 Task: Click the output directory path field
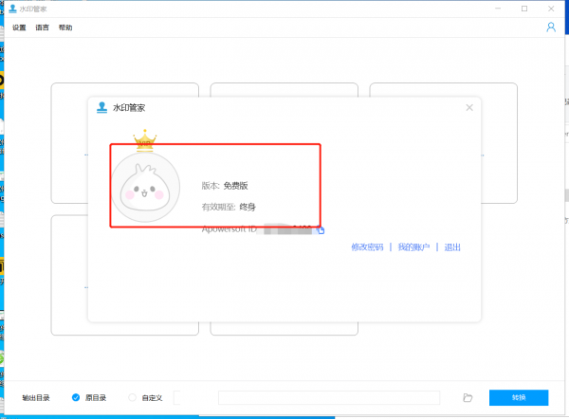click(x=329, y=397)
